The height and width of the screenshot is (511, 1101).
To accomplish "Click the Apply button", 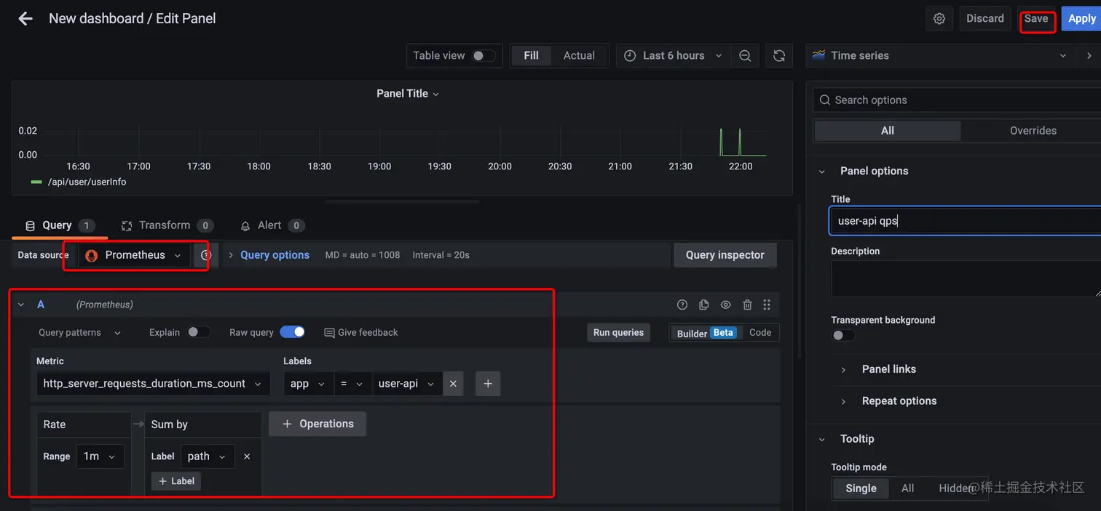I will 1081,19.
